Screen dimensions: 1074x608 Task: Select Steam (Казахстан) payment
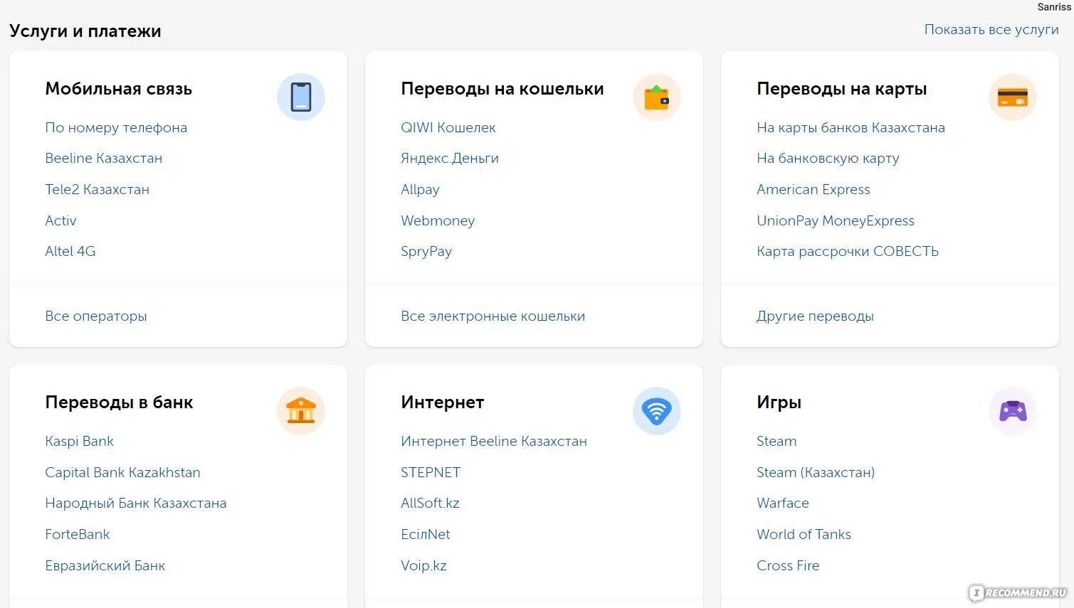point(815,473)
